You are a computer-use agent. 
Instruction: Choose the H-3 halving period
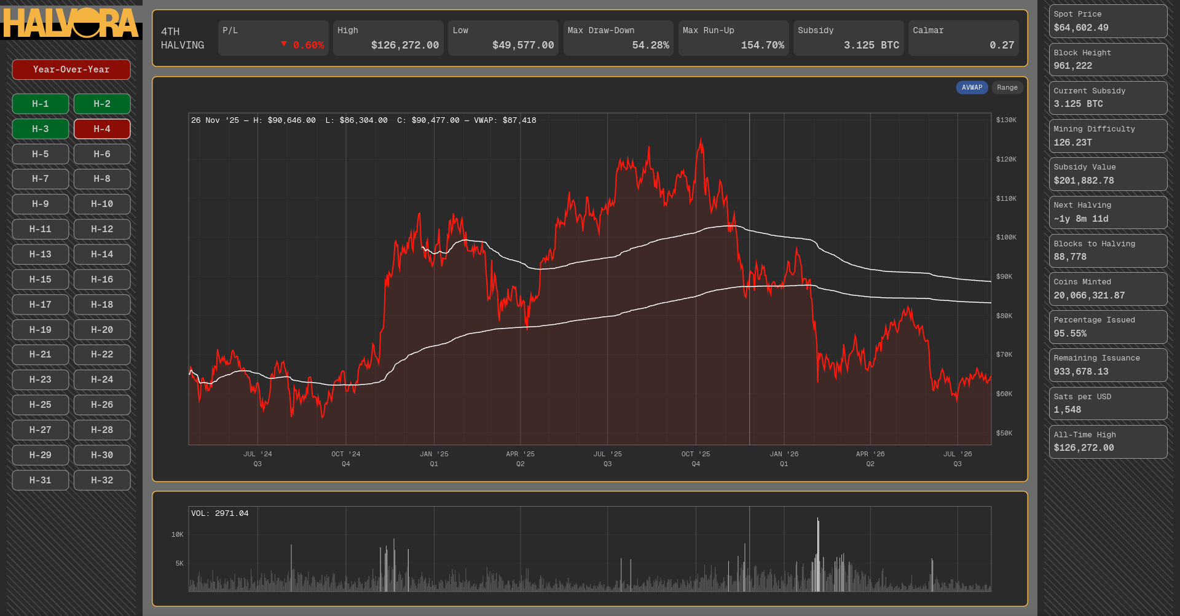41,129
